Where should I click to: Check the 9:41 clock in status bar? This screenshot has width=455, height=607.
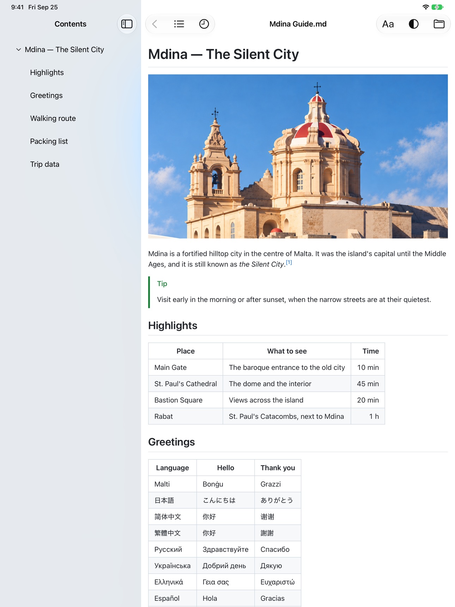(x=17, y=7)
